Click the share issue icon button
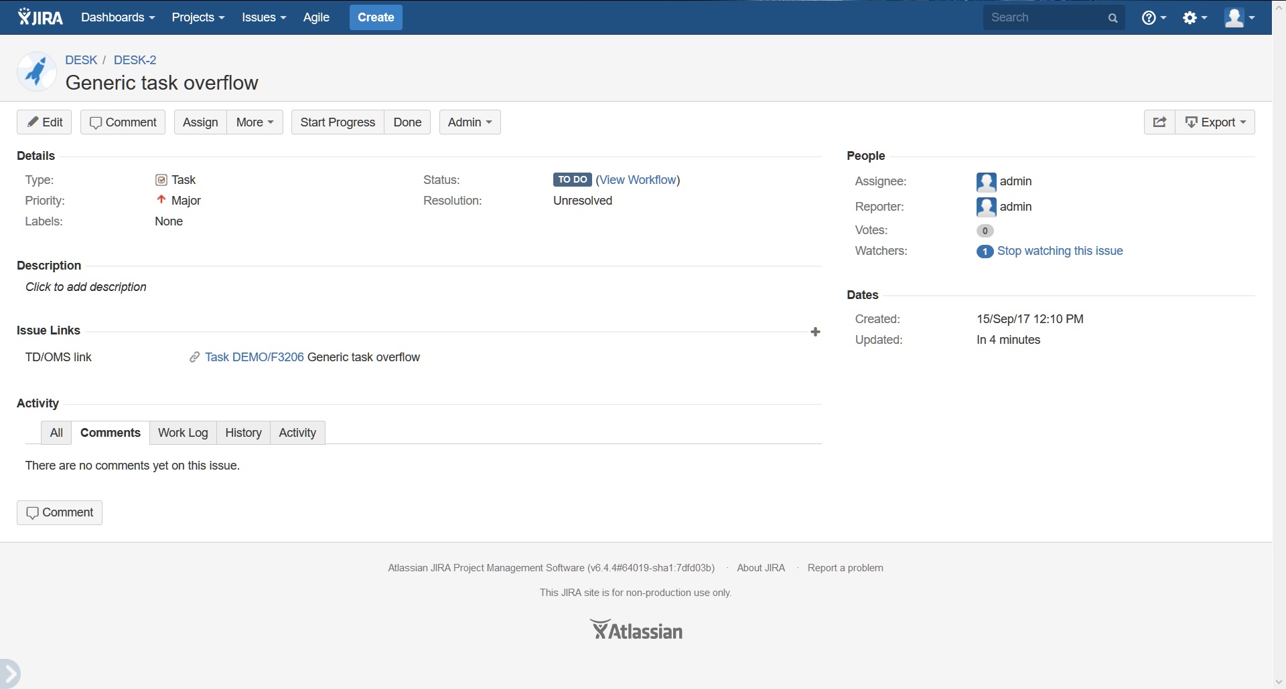The width and height of the screenshot is (1286, 689). [1159, 122]
